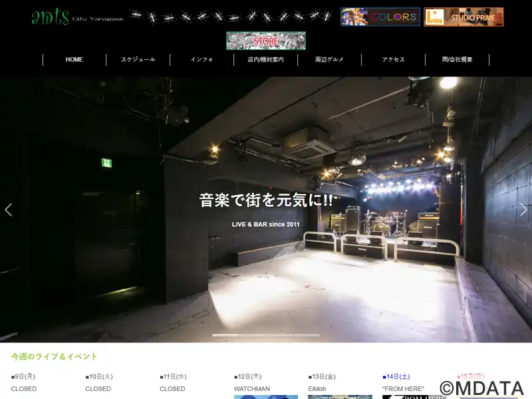The width and height of the screenshot is (532, 399).
Task: Click CLOSED under 11日(水)
Action: [x=172, y=389]
